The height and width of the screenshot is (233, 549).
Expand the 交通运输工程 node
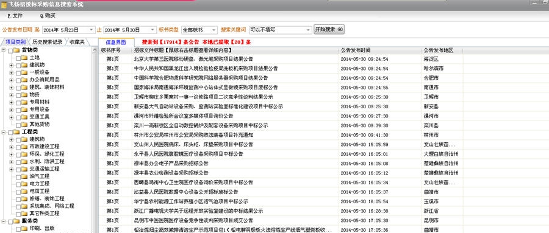(x=12, y=169)
